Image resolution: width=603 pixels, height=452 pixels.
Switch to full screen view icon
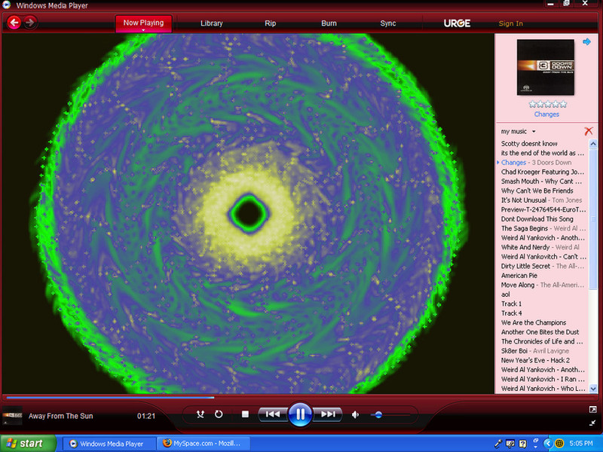click(x=592, y=409)
